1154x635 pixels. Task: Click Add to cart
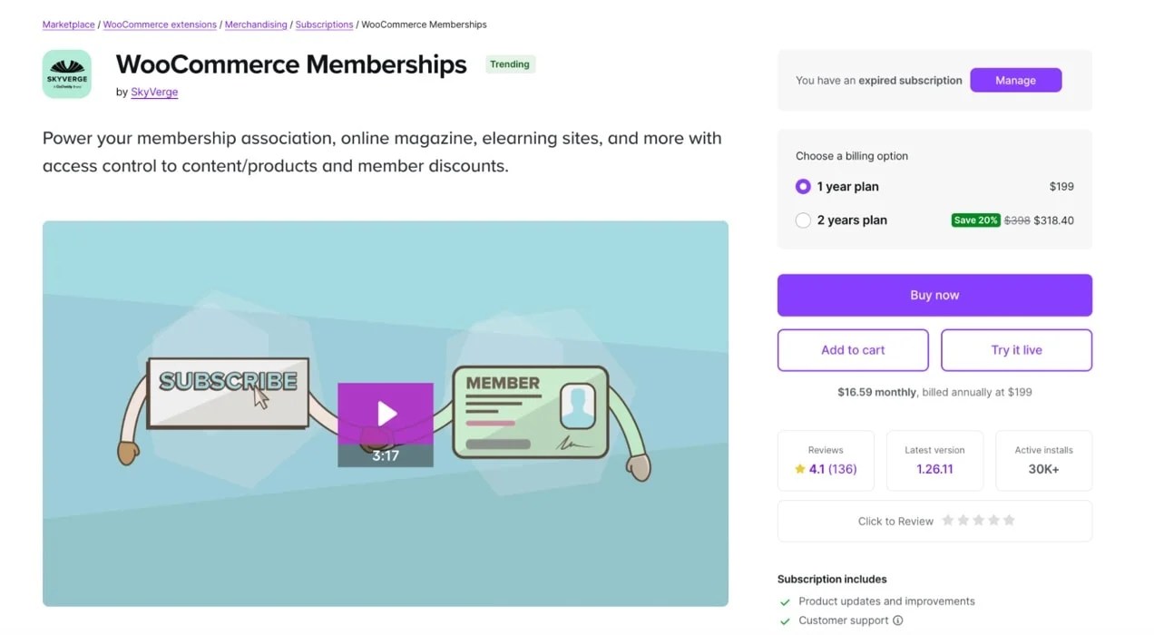pyautogui.click(x=853, y=350)
